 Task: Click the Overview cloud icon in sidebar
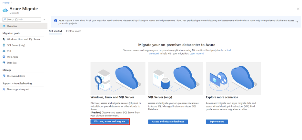(4, 26)
